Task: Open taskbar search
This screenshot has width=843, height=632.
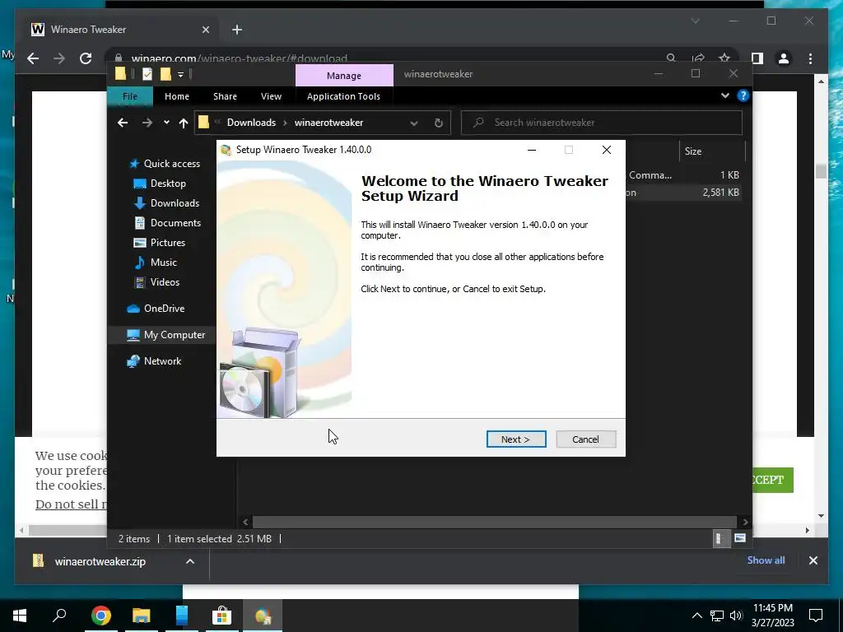Action: point(59,616)
